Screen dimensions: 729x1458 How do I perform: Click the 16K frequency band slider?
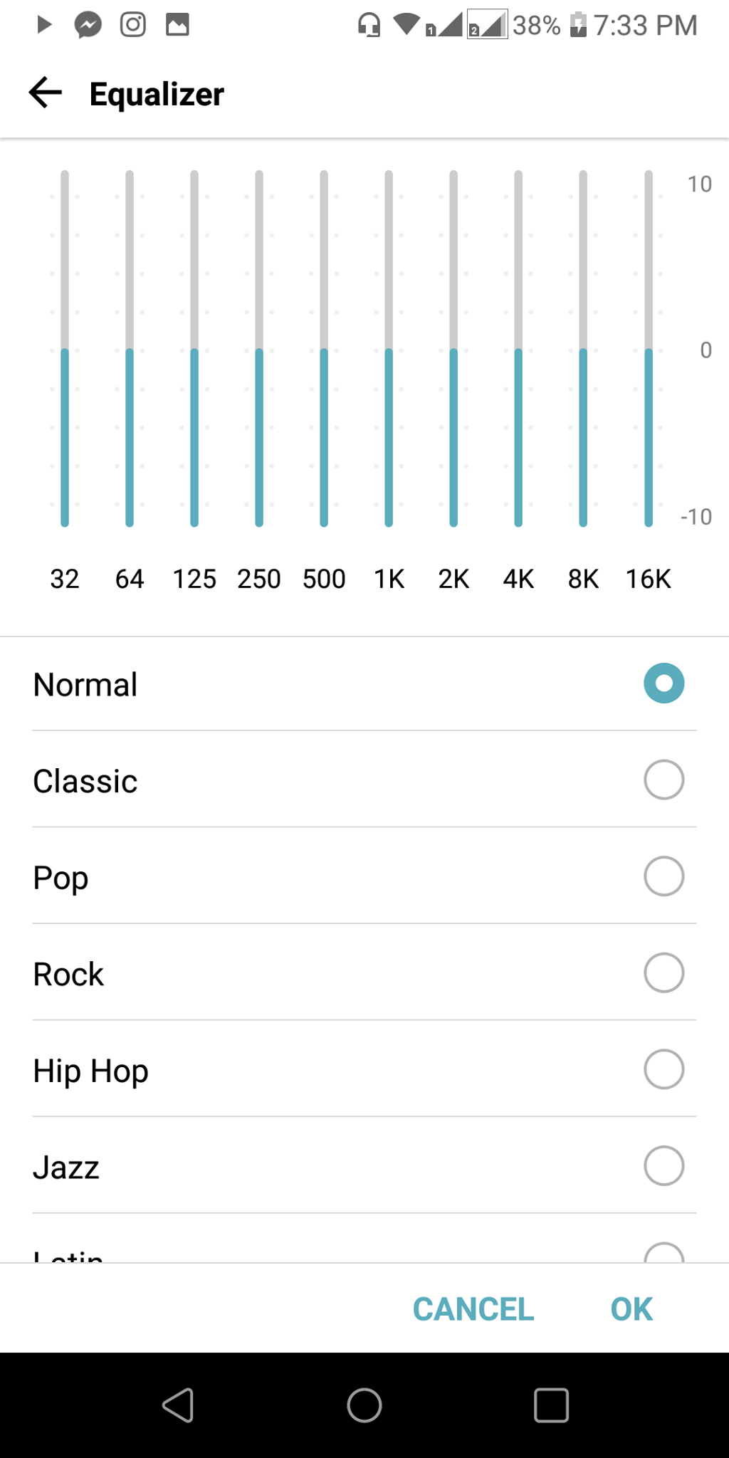pyautogui.click(x=649, y=349)
